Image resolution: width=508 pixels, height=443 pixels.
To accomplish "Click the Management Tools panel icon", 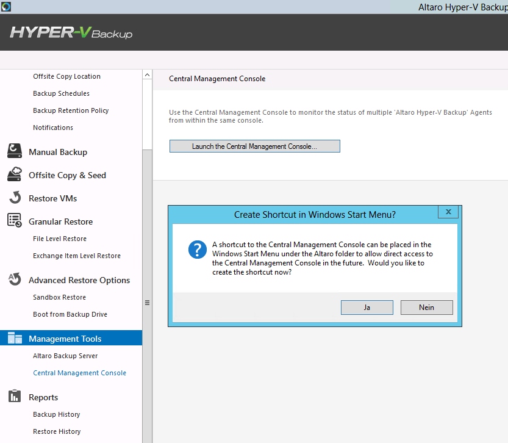I will pyautogui.click(x=15, y=337).
